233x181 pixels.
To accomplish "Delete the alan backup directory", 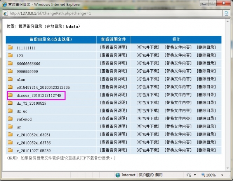I will click(x=206, y=79).
